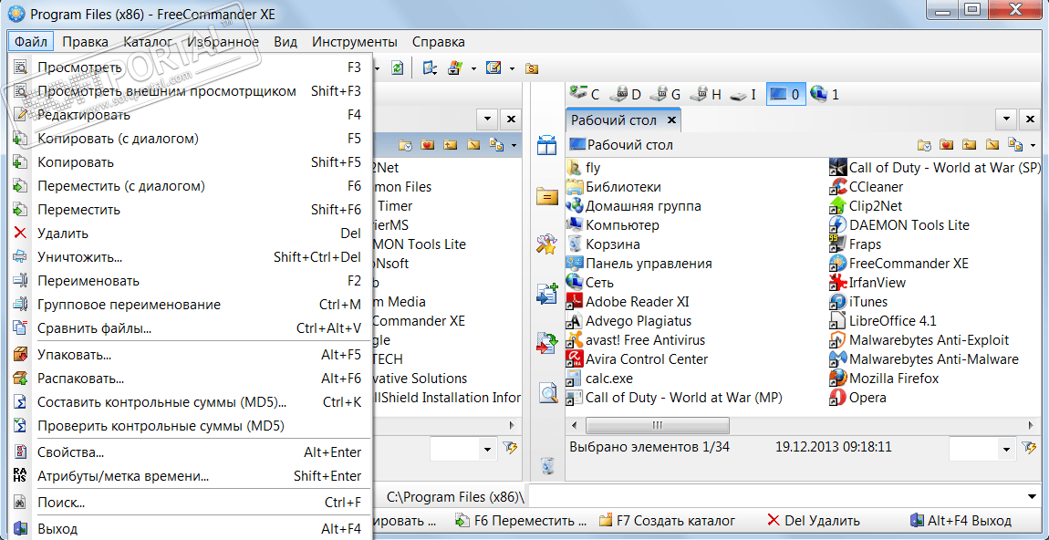Open the Инструменты menu
This screenshot has width=1049, height=540.
coord(355,41)
